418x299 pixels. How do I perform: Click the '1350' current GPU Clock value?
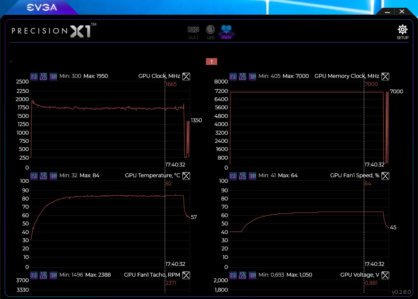coord(197,120)
